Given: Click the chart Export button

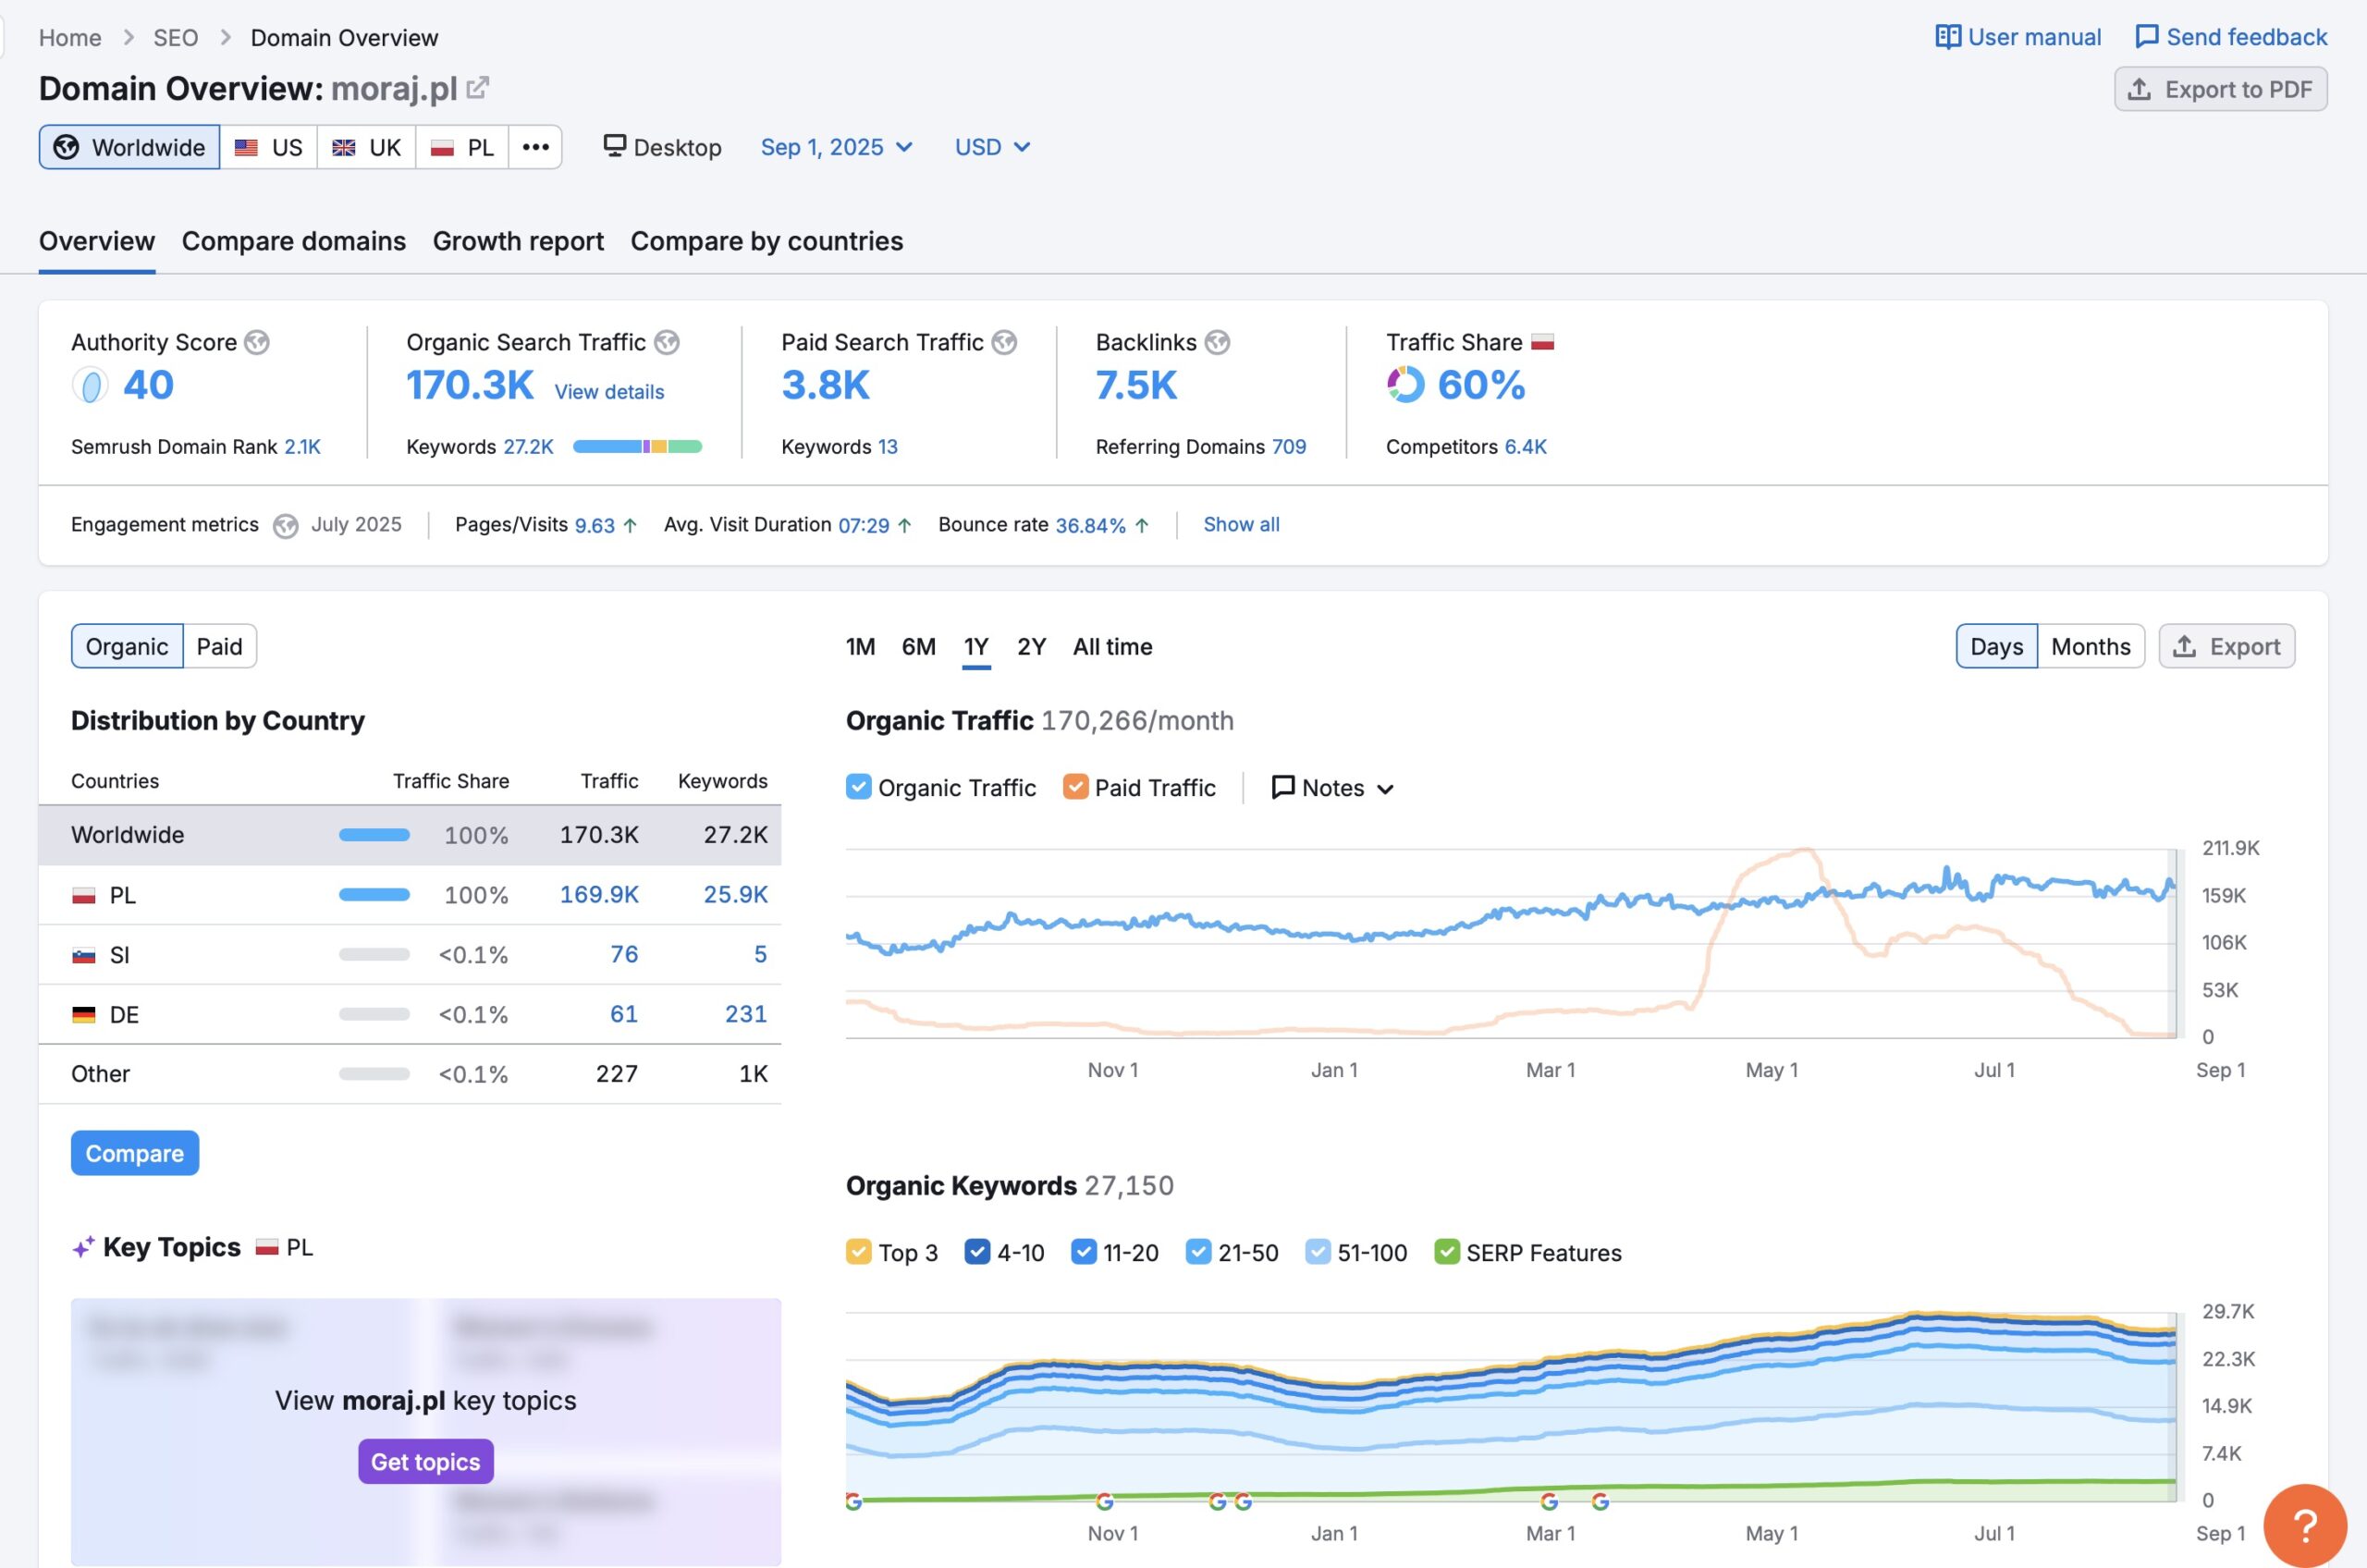Looking at the screenshot, I should click(x=2226, y=646).
